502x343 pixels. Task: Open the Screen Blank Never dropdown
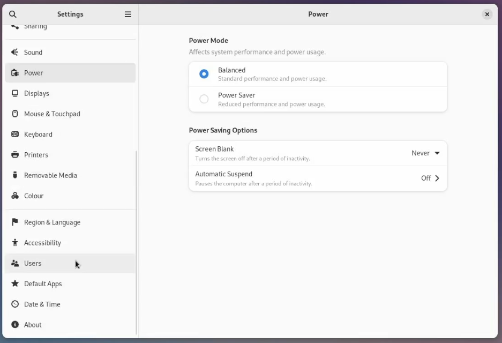coord(425,153)
